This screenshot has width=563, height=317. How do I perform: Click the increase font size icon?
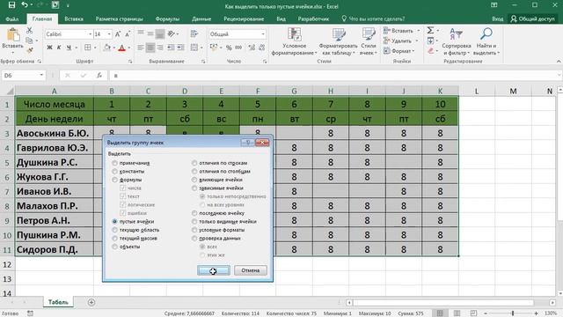click(118, 34)
